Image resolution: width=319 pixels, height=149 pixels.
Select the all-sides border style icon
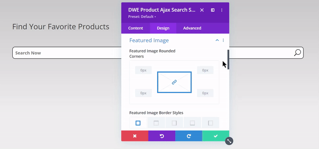pyautogui.click(x=138, y=123)
